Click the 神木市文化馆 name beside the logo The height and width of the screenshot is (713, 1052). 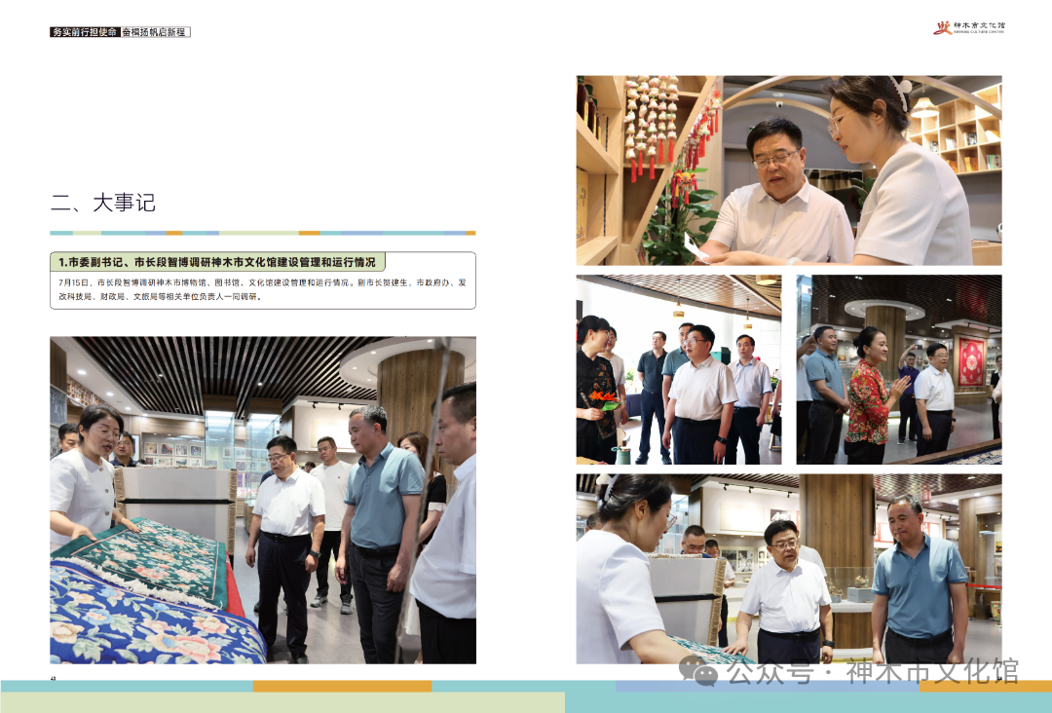tap(980, 27)
